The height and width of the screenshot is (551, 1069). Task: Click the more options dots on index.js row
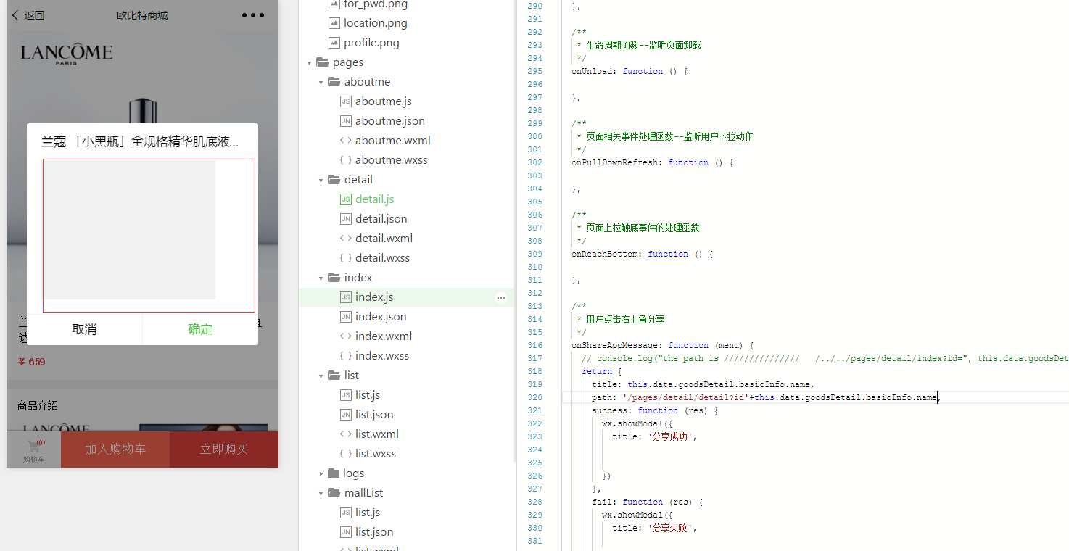501,298
